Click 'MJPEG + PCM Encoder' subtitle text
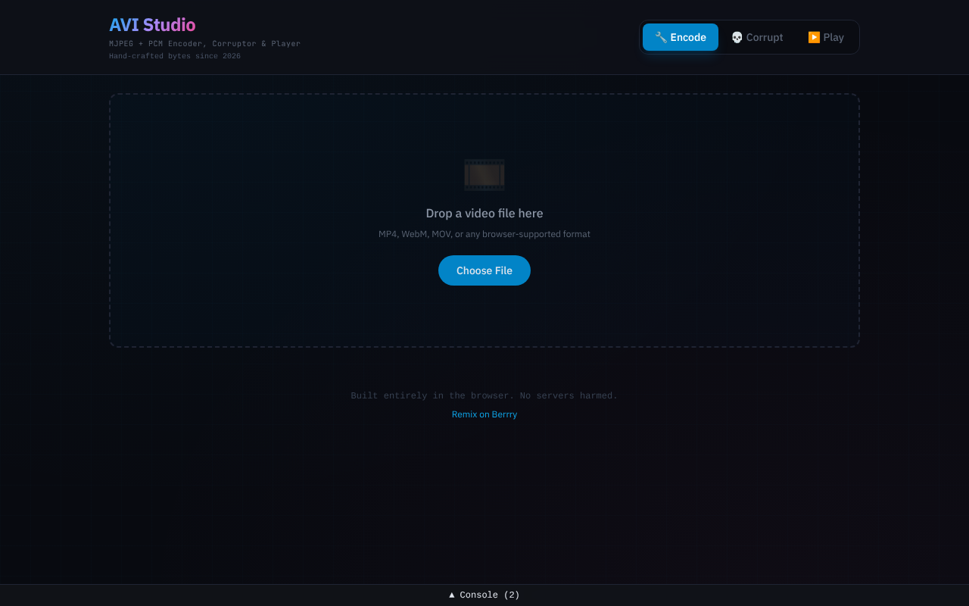 tap(204, 44)
